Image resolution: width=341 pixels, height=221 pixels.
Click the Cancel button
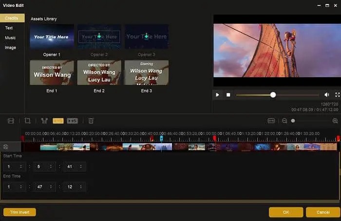(x=323, y=212)
